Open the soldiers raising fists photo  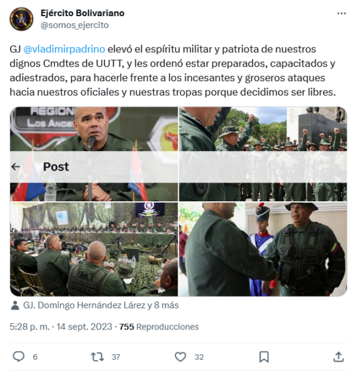pyautogui.click(x=263, y=154)
